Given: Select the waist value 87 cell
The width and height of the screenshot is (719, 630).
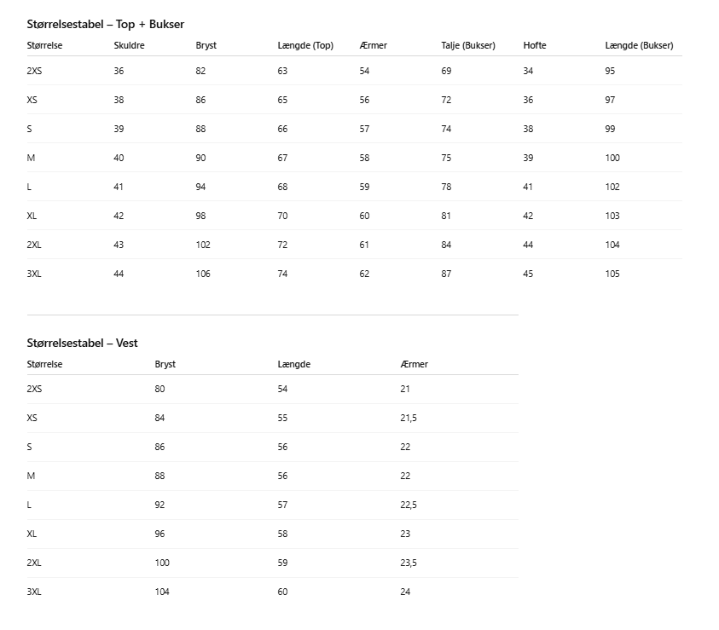Looking at the screenshot, I should pos(446,275).
